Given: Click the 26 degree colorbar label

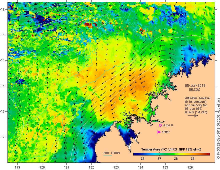Looking at the screenshot, I should [x=142, y=159].
